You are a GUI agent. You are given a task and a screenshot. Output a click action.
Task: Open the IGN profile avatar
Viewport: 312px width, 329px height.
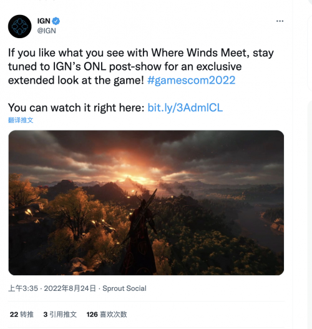tap(20, 26)
